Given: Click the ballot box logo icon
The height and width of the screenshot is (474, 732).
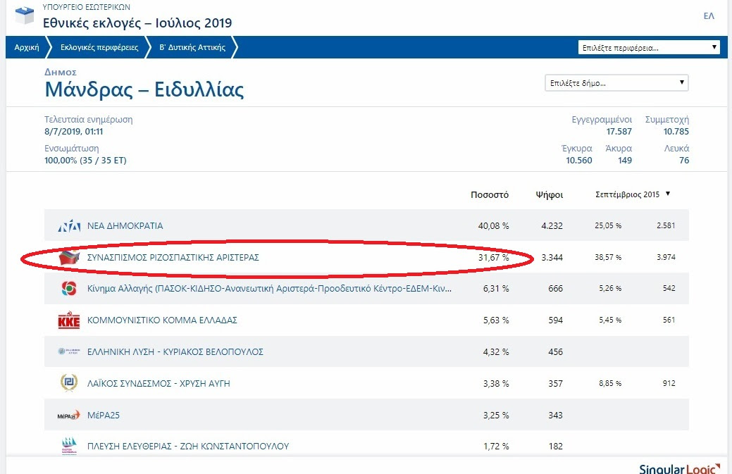Looking at the screenshot, I should [25, 15].
